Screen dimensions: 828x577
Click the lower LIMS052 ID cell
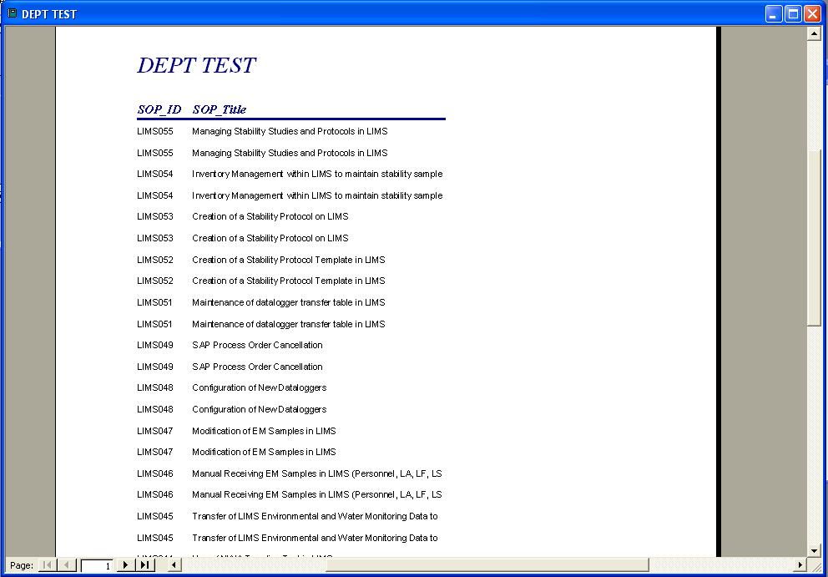point(154,281)
